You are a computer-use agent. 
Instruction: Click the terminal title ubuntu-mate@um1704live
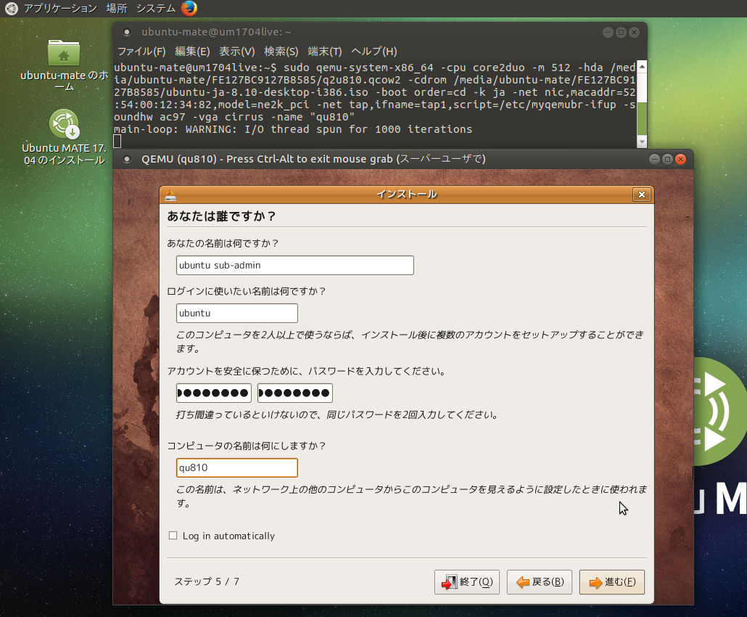pos(216,32)
